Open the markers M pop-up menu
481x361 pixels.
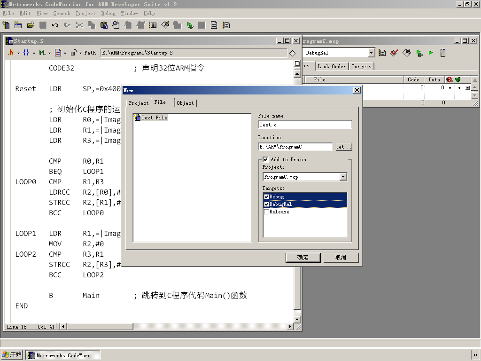pyautogui.click(x=45, y=53)
